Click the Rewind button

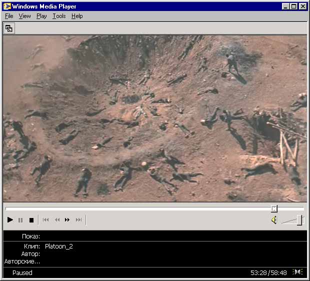click(x=57, y=220)
